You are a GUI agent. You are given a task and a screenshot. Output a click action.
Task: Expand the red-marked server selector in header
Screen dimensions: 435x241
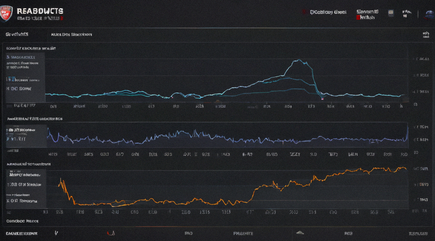pyautogui.click(x=368, y=15)
